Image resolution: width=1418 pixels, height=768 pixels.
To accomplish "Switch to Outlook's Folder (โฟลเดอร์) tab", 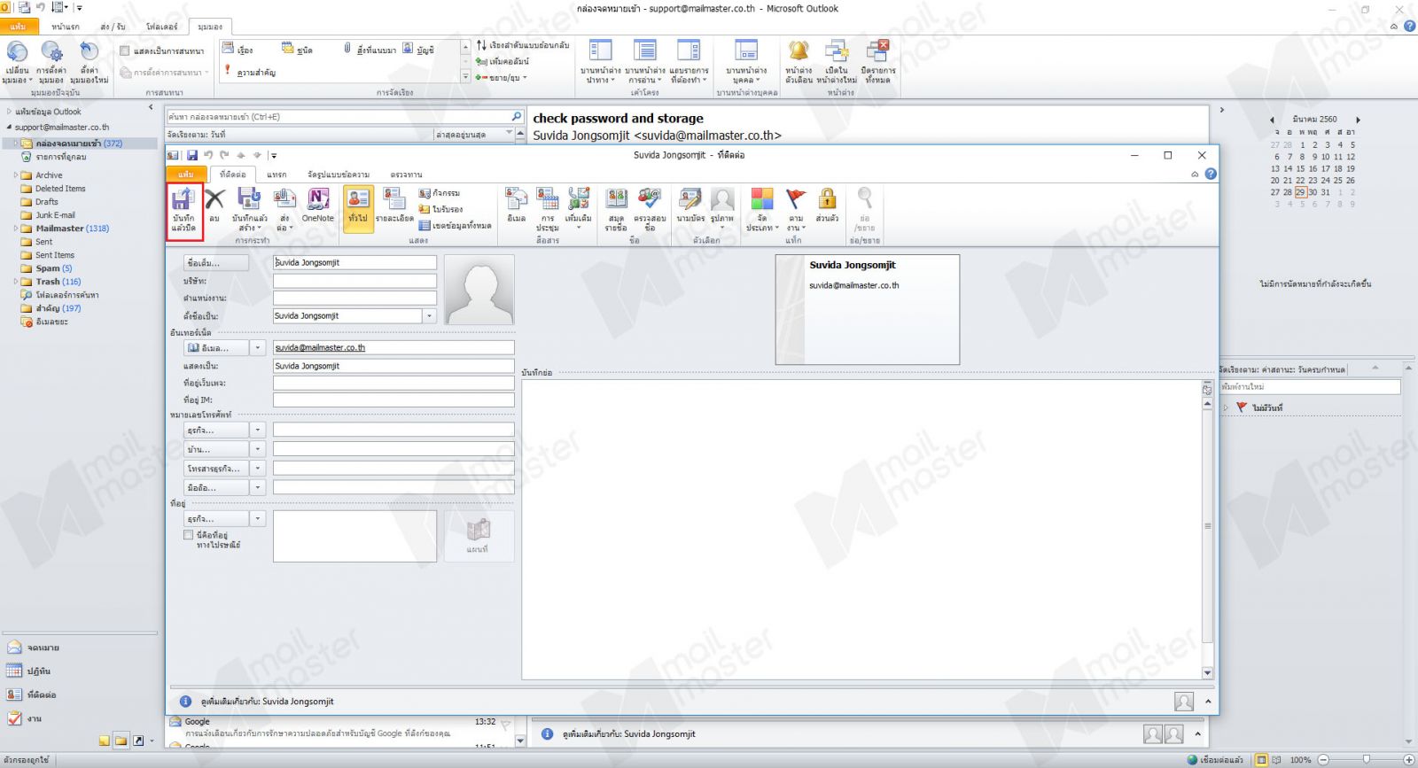I will [x=162, y=27].
